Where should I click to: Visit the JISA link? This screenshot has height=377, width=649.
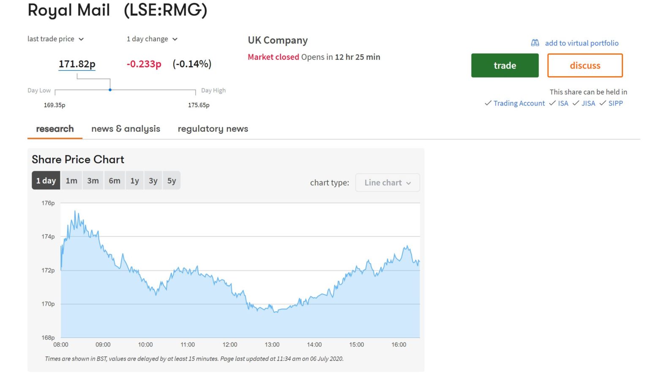point(588,103)
